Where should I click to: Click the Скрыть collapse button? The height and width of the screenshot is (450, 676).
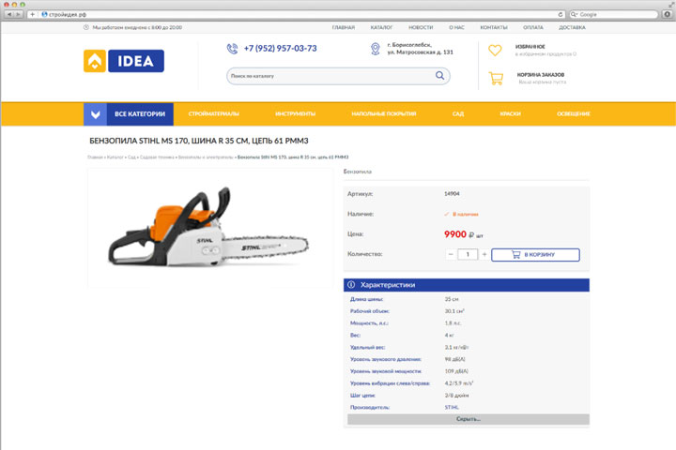(469, 419)
